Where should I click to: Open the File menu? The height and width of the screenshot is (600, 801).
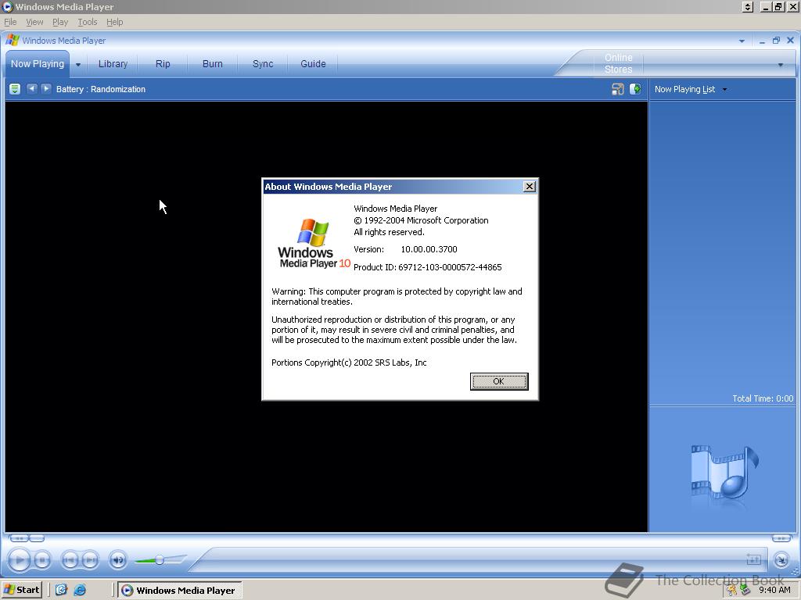coord(10,22)
